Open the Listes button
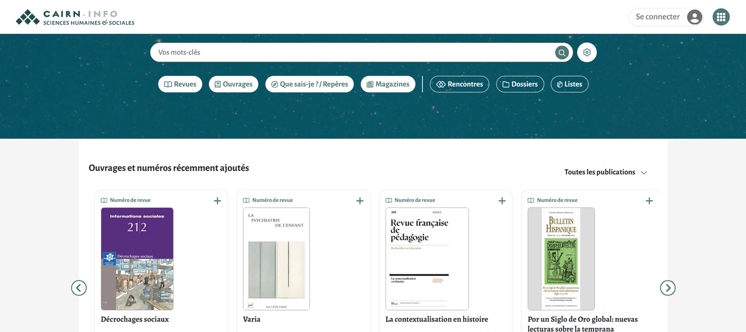This screenshot has height=332, width=746. [569, 84]
